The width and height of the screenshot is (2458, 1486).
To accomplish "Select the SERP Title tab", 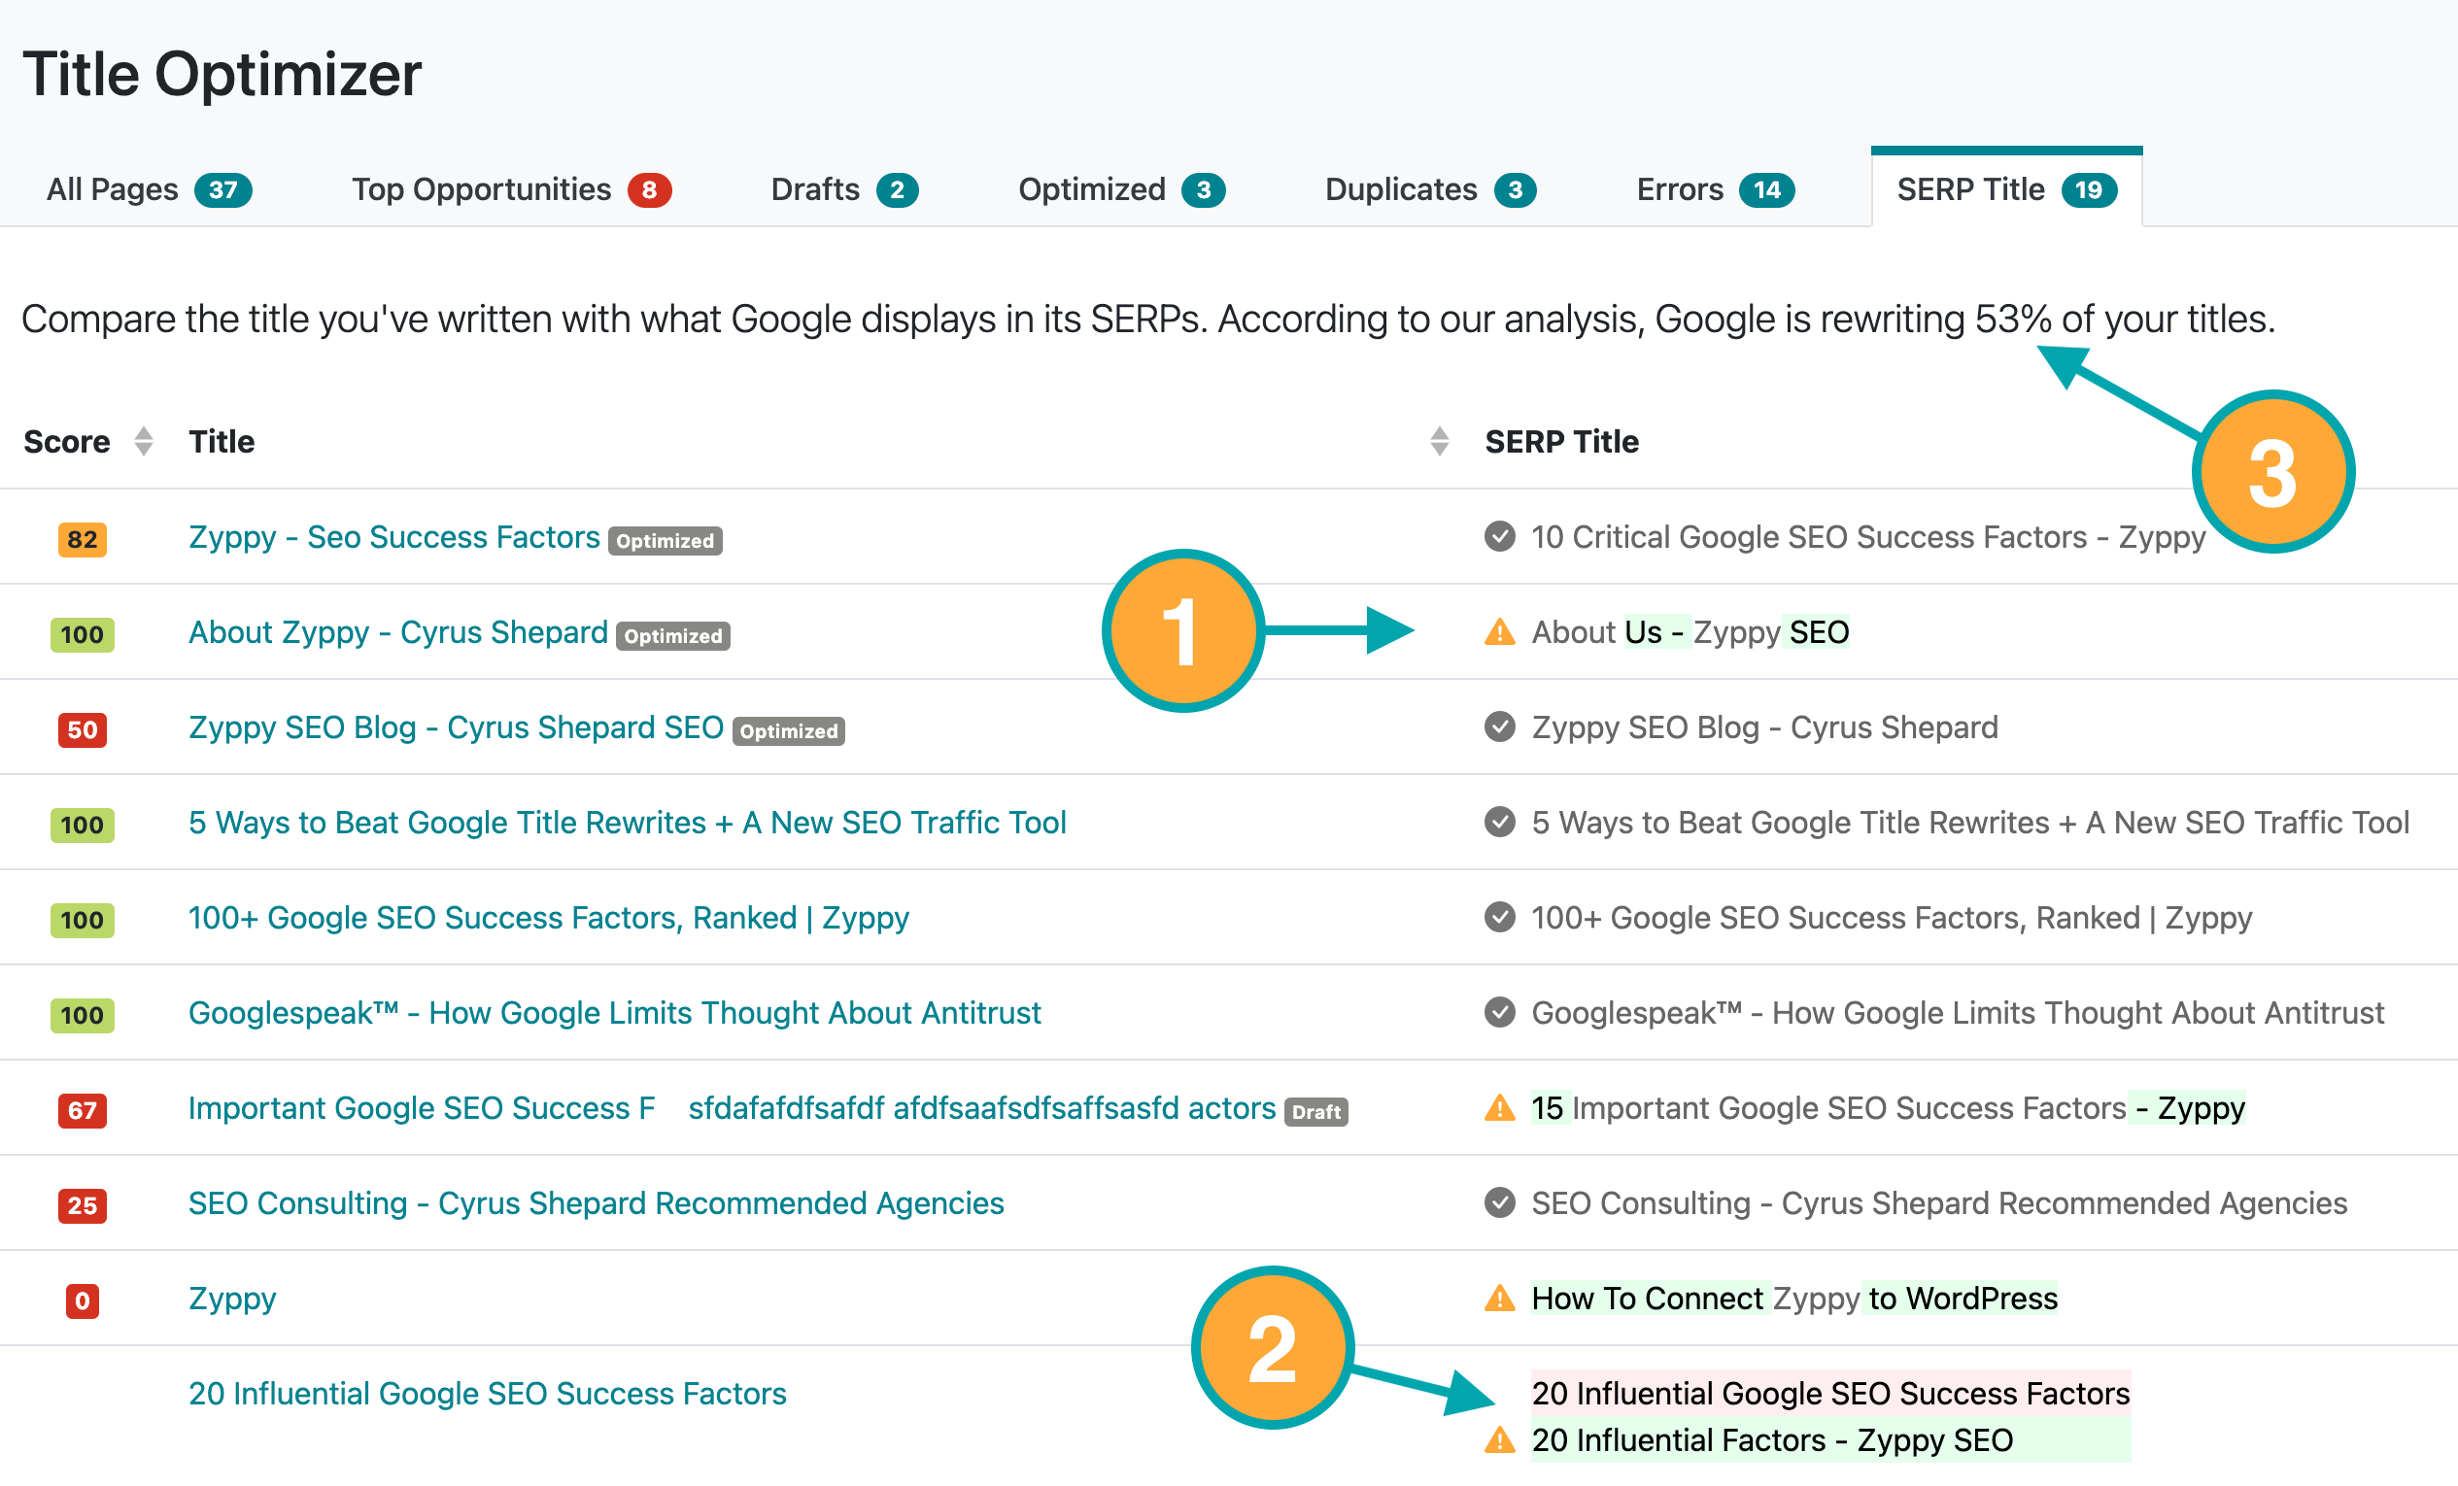I will tap(2006, 189).
